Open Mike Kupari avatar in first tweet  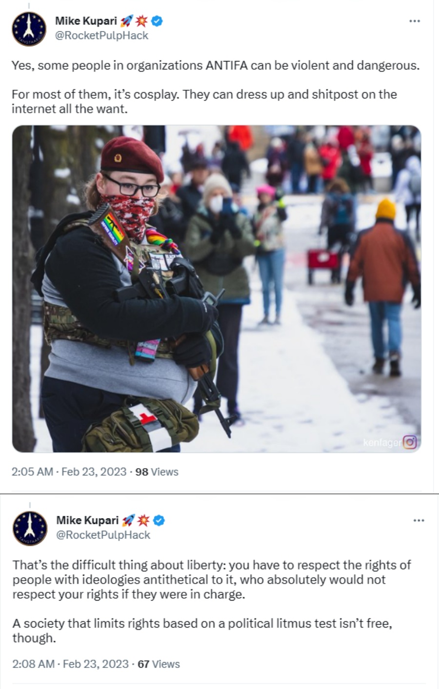[29, 29]
